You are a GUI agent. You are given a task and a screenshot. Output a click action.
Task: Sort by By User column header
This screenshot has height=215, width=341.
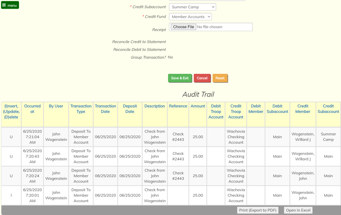point(56,106)
